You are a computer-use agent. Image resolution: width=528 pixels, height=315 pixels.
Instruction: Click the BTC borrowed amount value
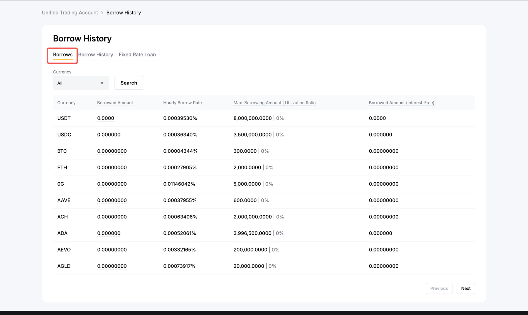tap(112, 151)
